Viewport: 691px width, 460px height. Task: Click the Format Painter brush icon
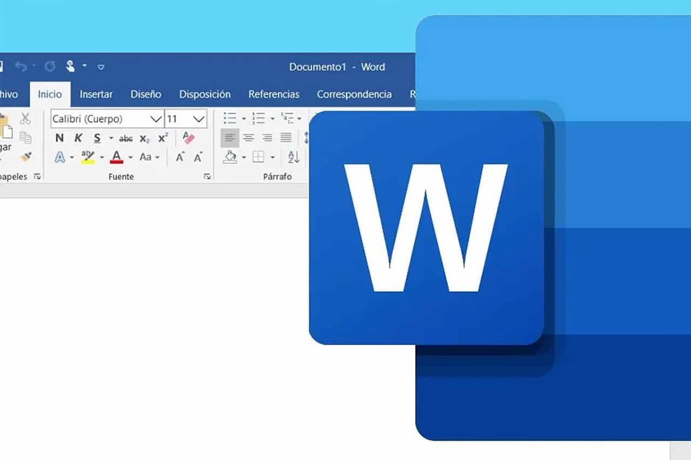coord(25,157)
